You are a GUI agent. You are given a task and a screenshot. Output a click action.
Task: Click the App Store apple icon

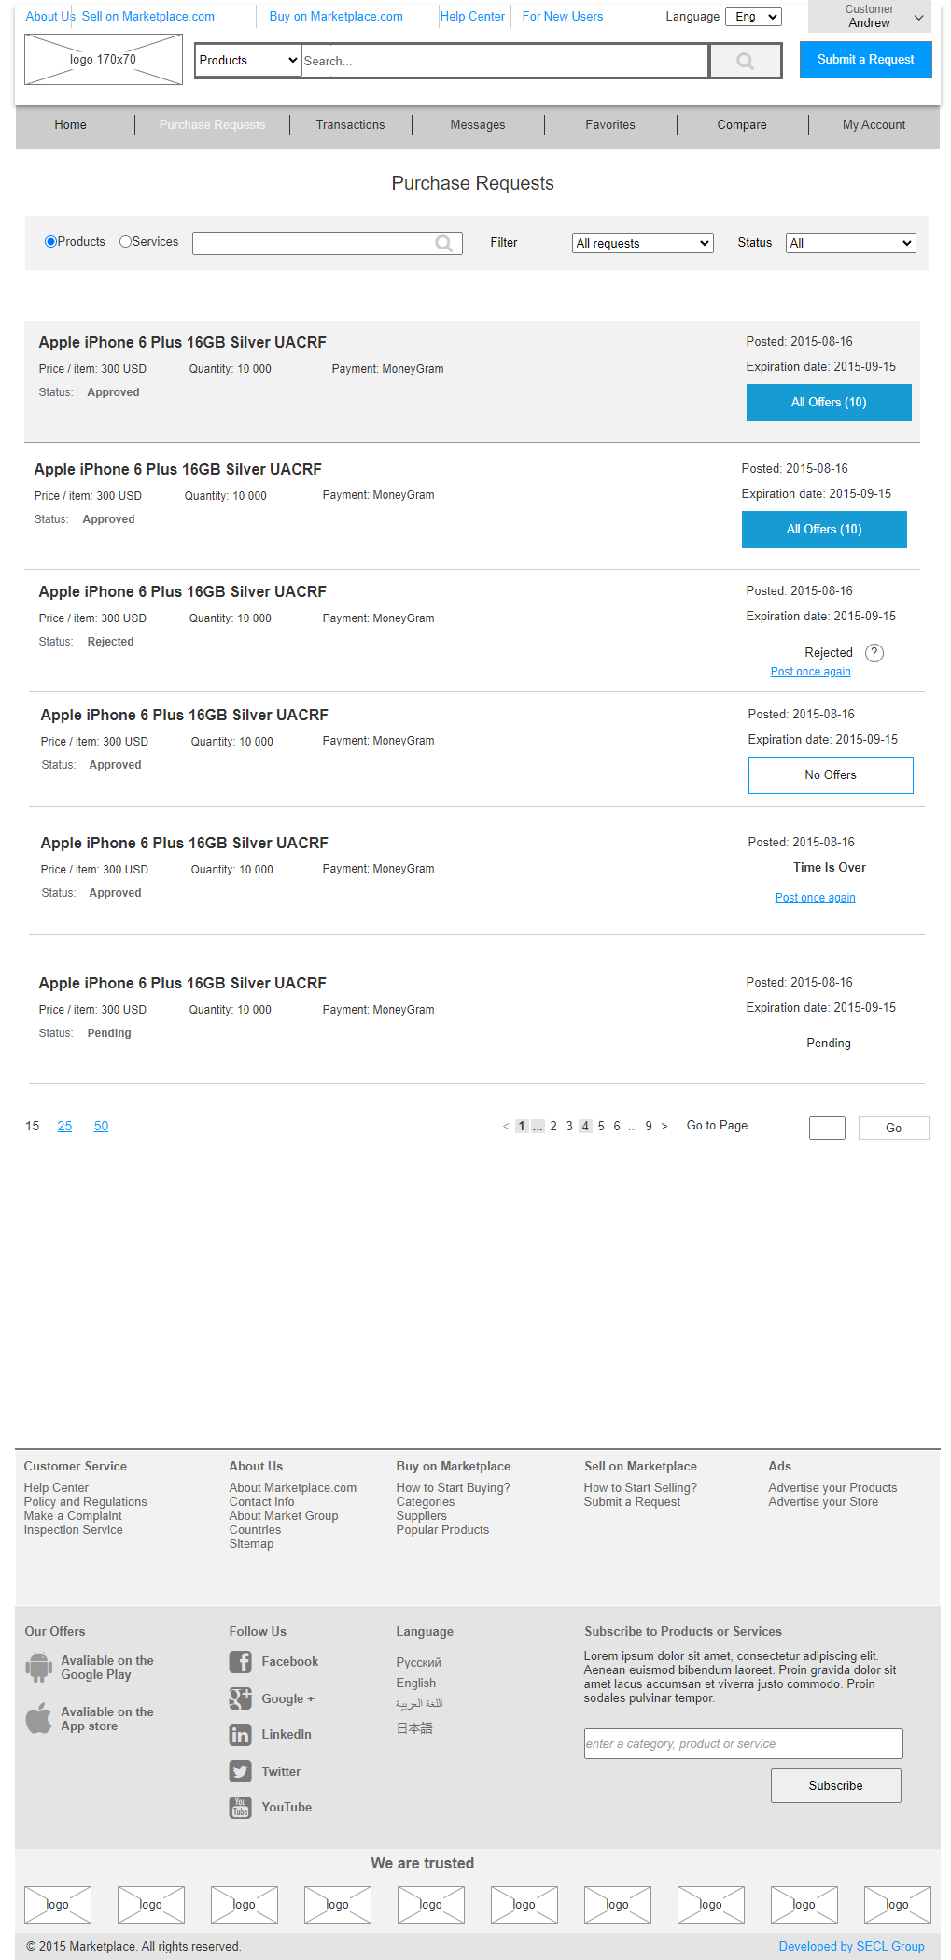pos(38,1719)
